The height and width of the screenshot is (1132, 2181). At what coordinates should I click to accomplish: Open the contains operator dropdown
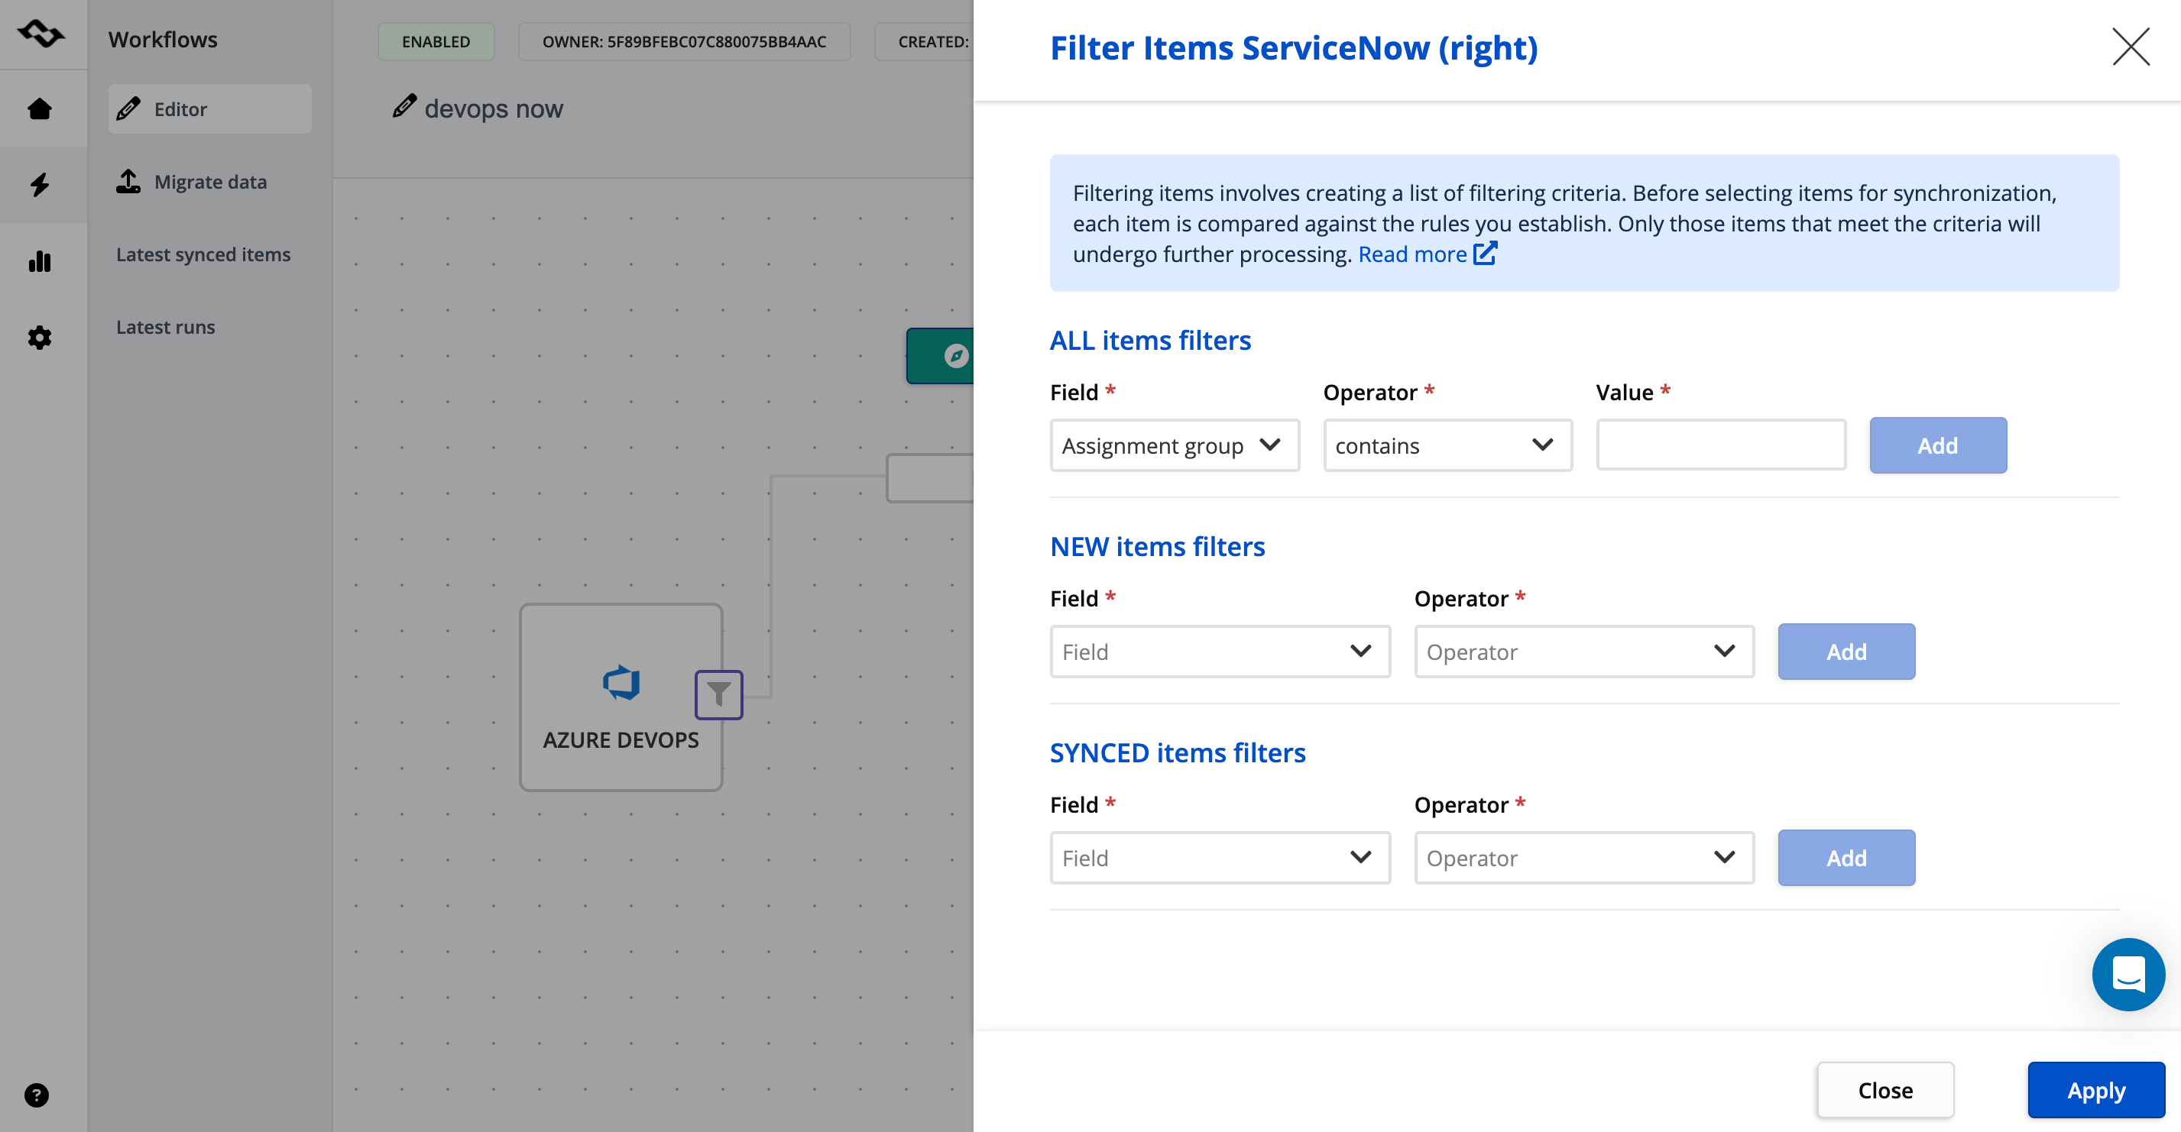pos(1448,445)
